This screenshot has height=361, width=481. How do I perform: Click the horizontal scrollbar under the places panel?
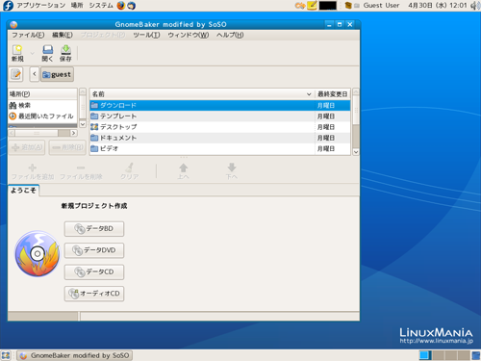pyautogui.click(x=42, y=133)
